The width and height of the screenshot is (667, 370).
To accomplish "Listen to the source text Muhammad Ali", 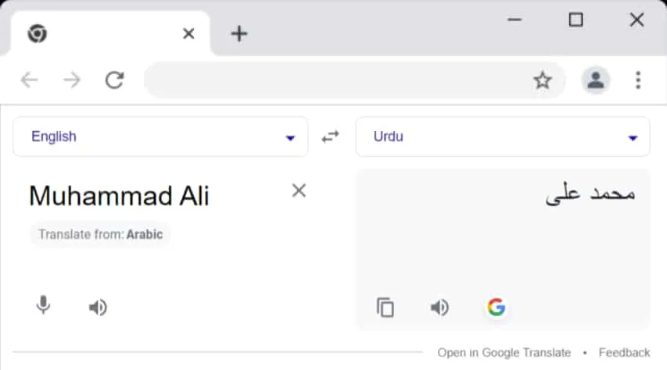I will [98, 307].
